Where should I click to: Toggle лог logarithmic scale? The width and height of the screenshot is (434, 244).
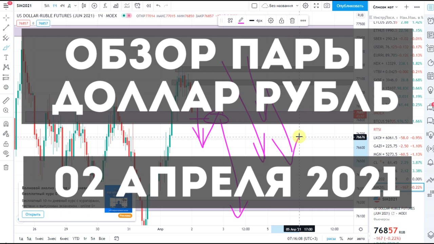pos(350,239)
